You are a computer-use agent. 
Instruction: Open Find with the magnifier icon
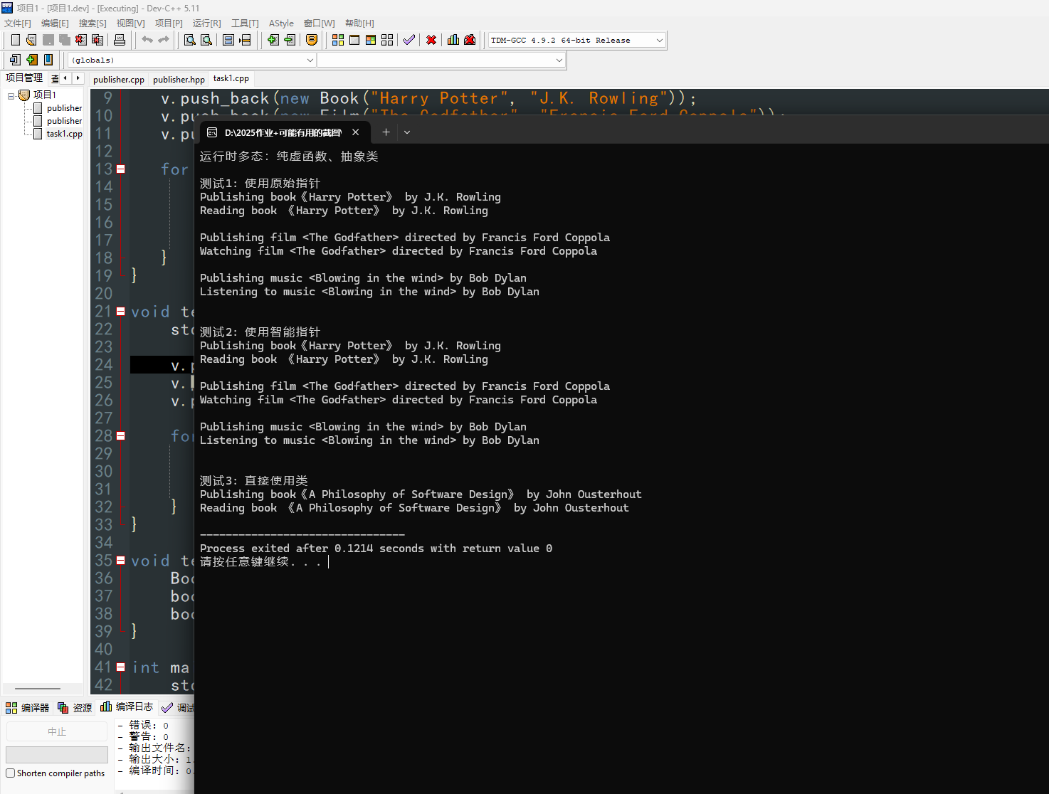click(190, 40)
